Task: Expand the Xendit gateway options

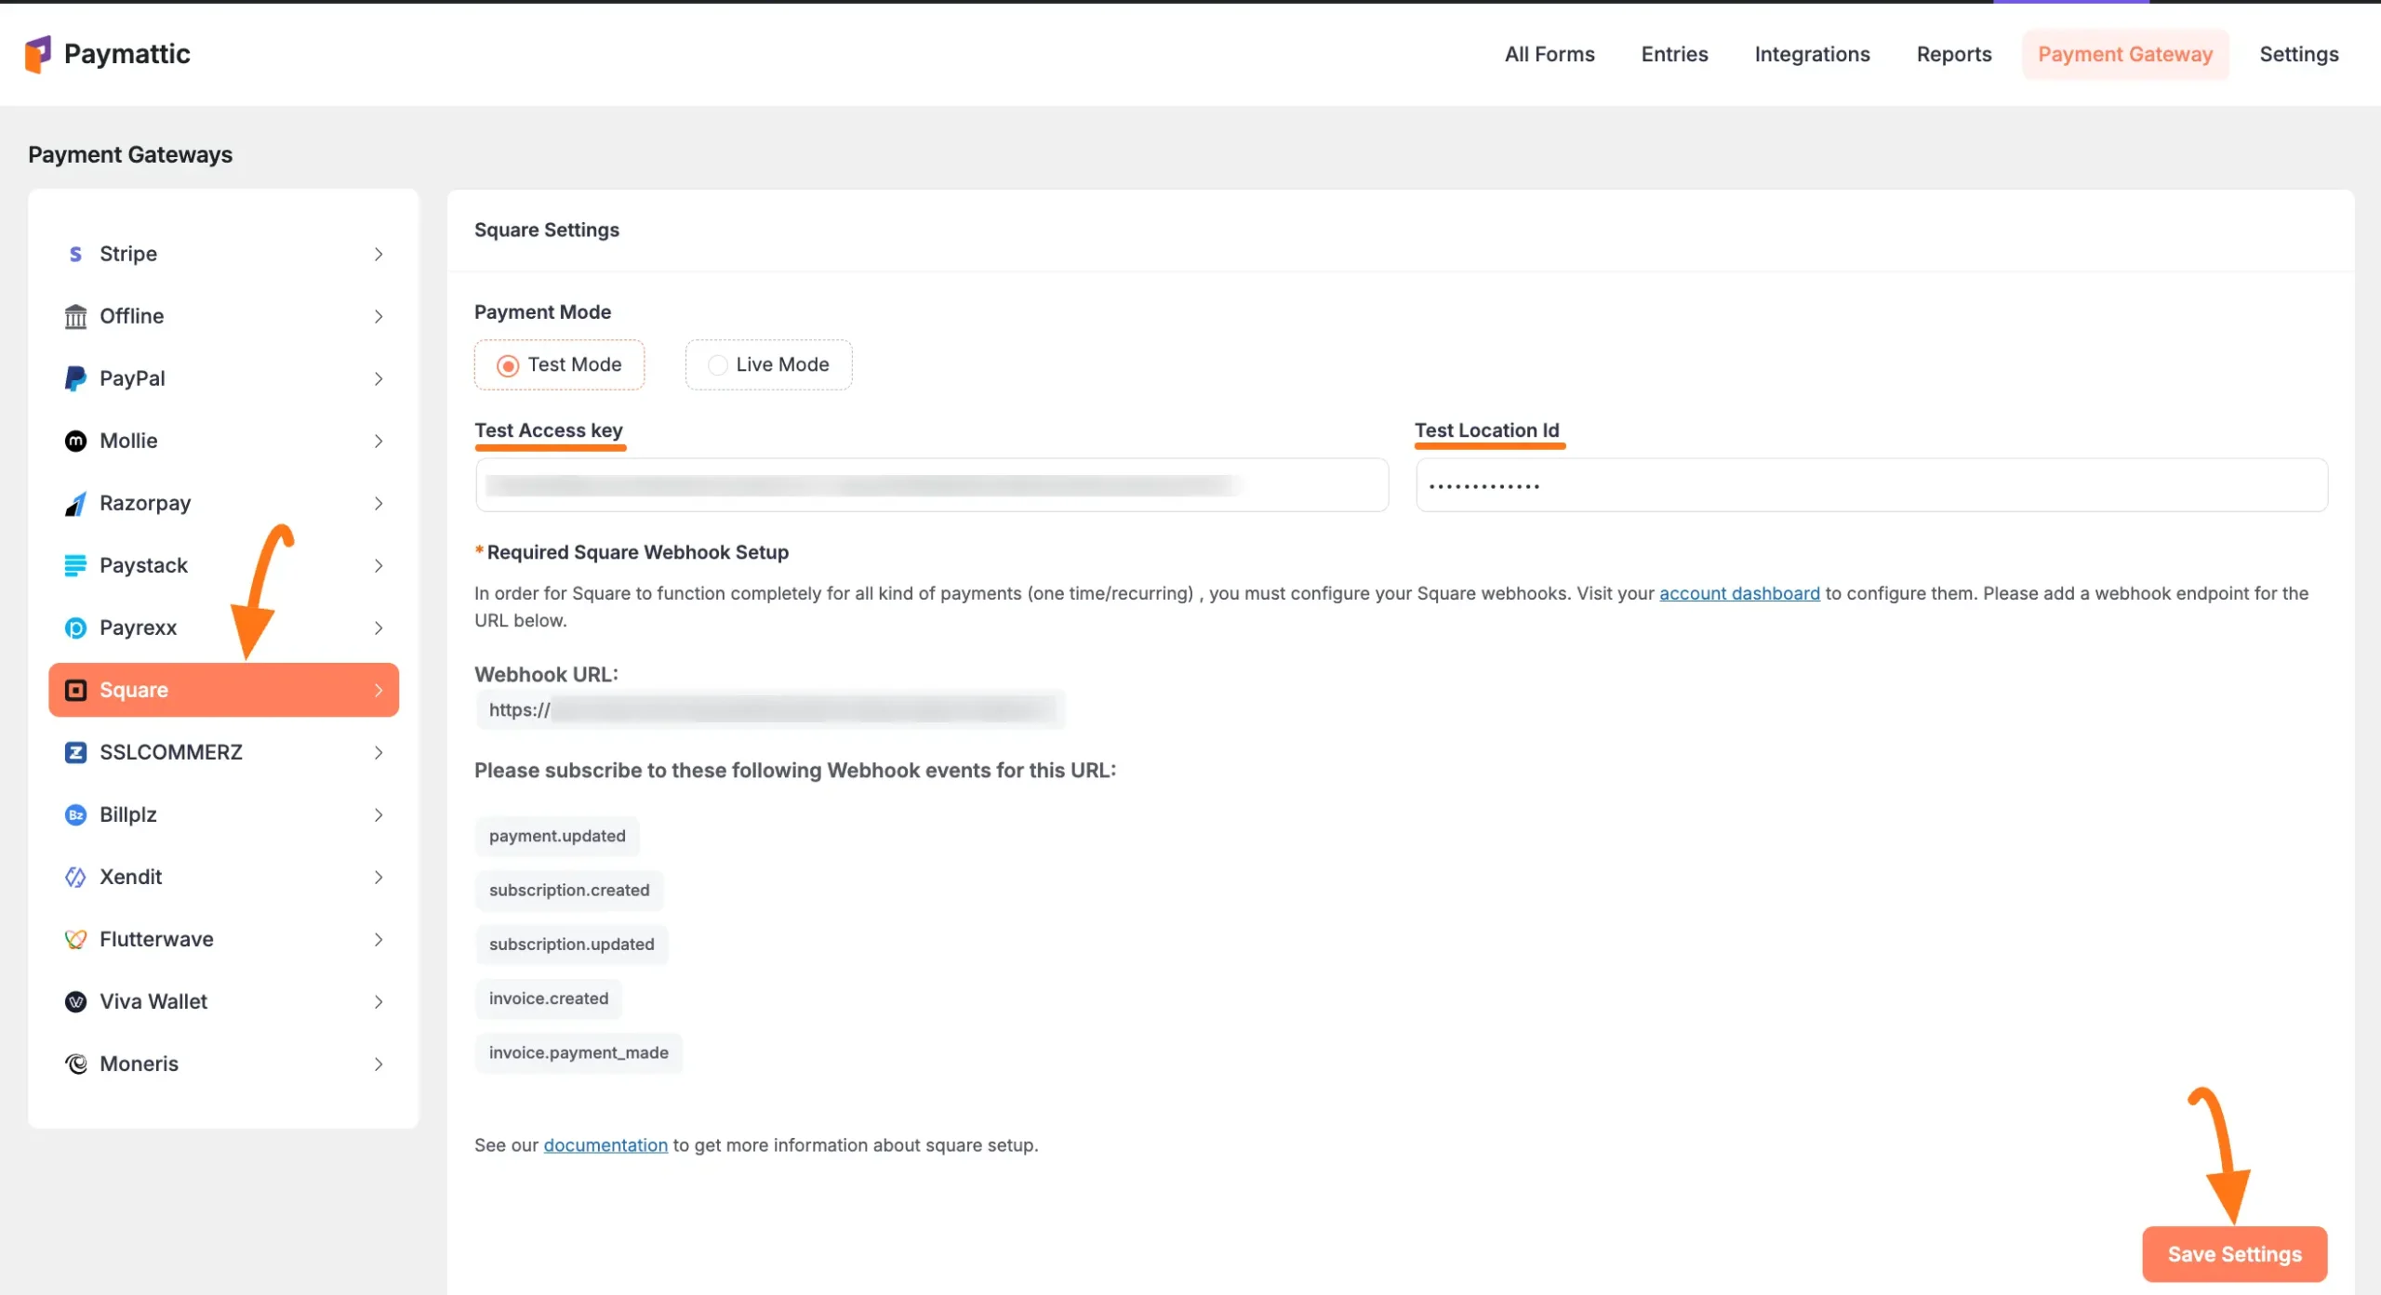Action: (378, 877)
